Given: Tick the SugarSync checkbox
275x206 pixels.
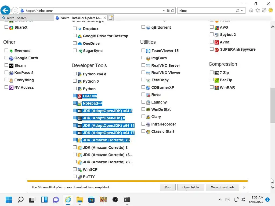Looking at the screenshot, I should pyautogui.click(x=75, y=50).
